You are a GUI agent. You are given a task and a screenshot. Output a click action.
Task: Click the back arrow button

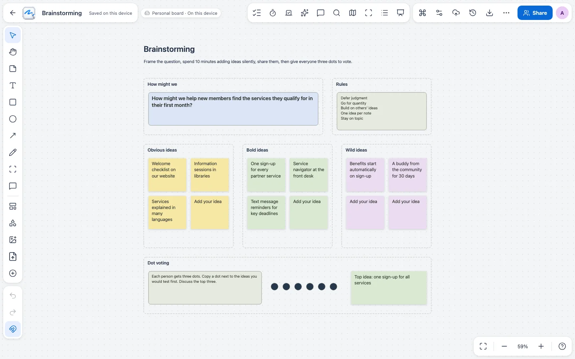point(13,13)
